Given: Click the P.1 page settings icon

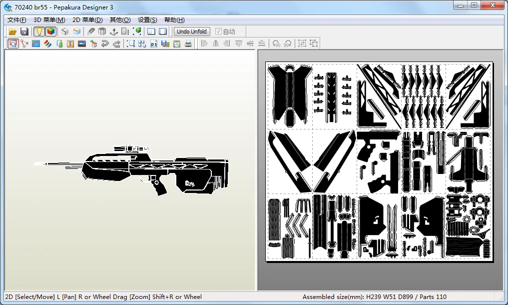Looking at the screenshot, I should [154, 43].
